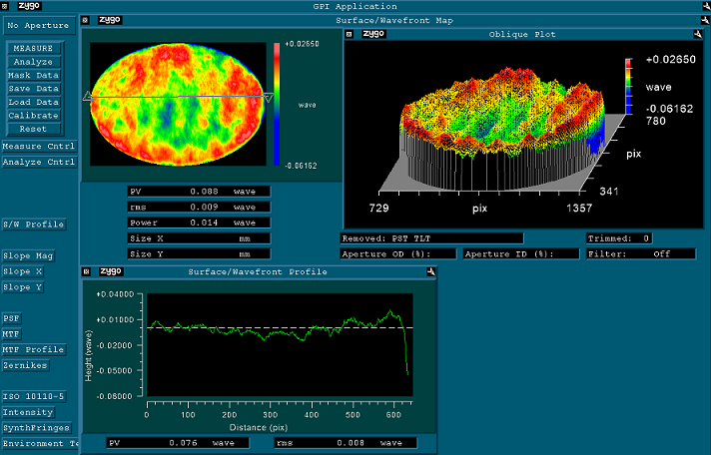
Task: Click the zygo logo in GPI Application title bar
Action: click(29, 6)
